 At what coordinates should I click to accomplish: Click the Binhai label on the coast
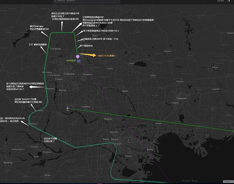coord(150,149)
